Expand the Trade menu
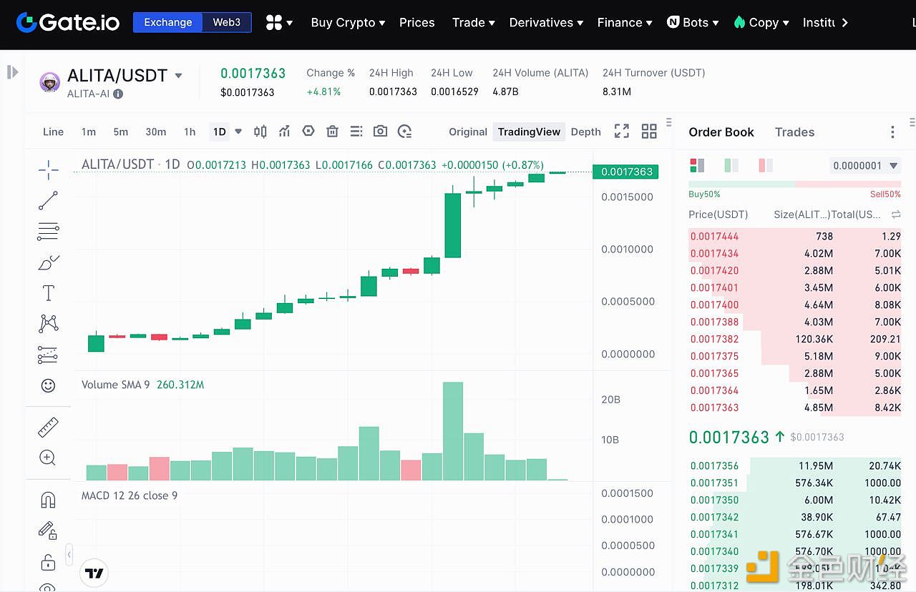916x592 pixels. (473, 22)
